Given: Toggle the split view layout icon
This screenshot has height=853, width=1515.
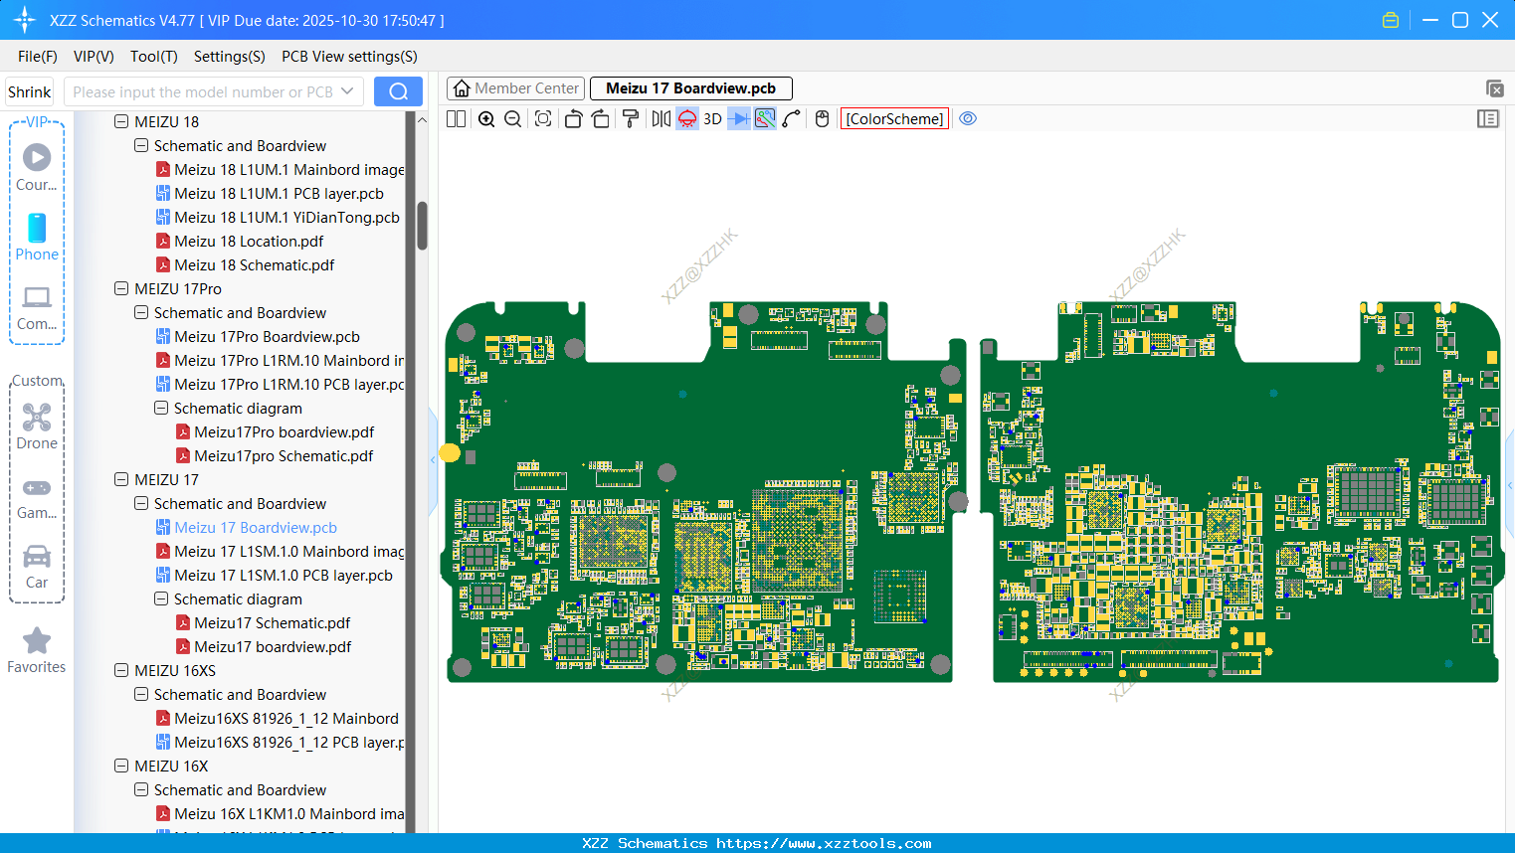Looking at the screenshot, I should click(456, 119).
